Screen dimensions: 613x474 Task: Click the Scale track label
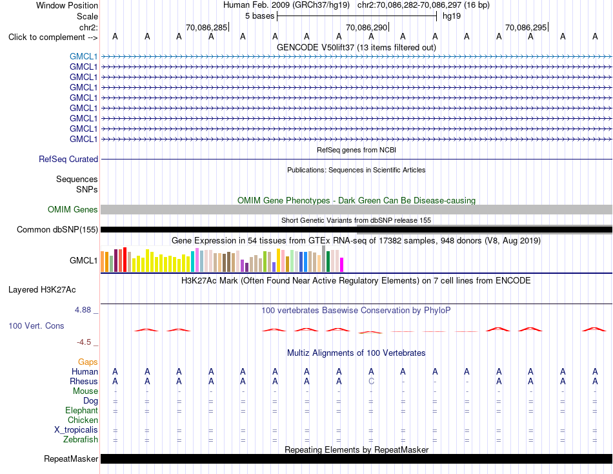pos(87,16)
